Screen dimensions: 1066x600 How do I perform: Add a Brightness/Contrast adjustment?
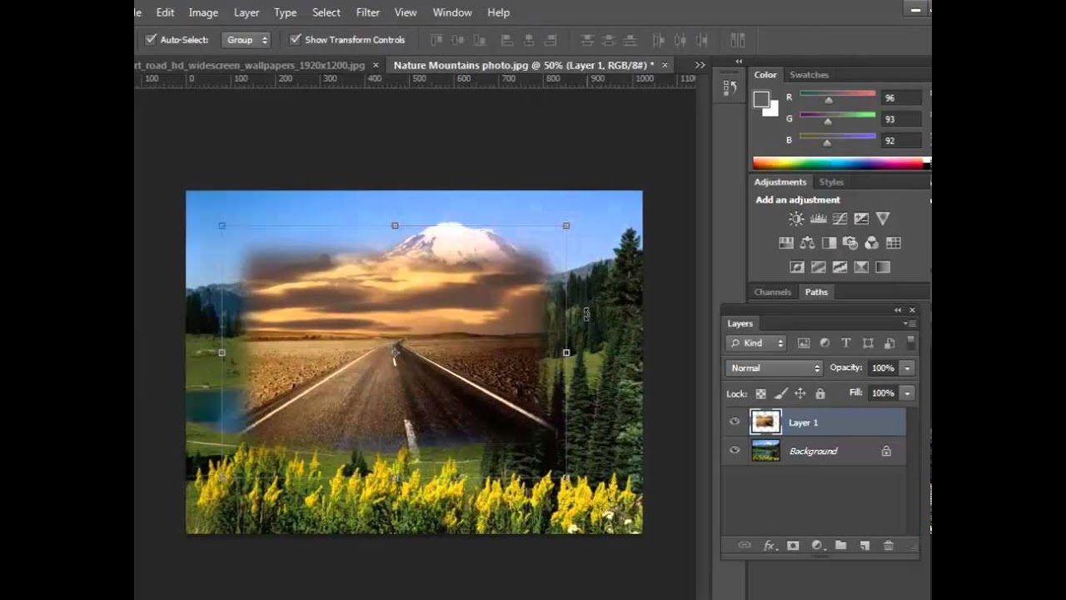[x=796, y=218]
